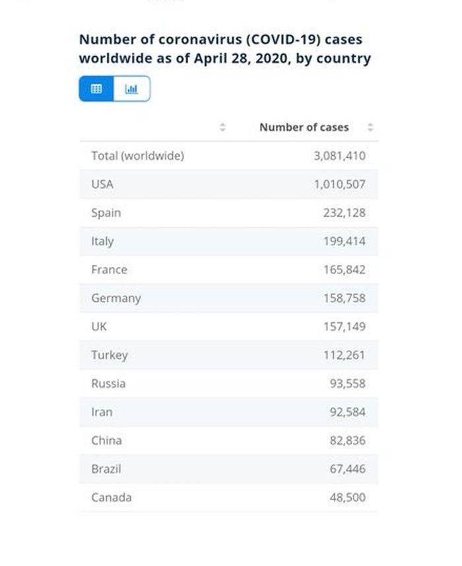This screenshot has height=566, width=462.
Task: Select the Total (worldwide) row label
Action: [x=138, y=156]
